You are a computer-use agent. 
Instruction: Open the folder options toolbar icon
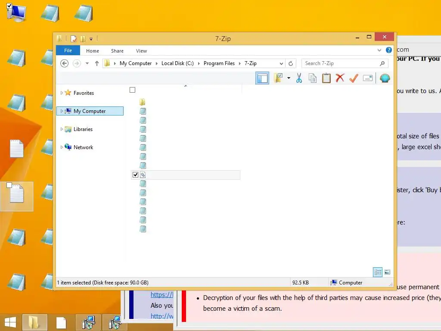tap(279, 78)
